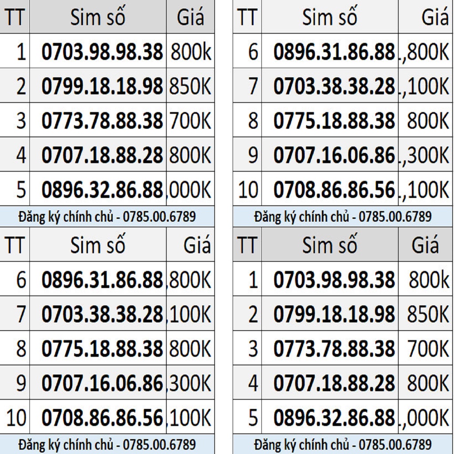Select 0707.16.06.86 in the bottom-left table
This screenshot has height=454, width=454.
tap(102, 383)
